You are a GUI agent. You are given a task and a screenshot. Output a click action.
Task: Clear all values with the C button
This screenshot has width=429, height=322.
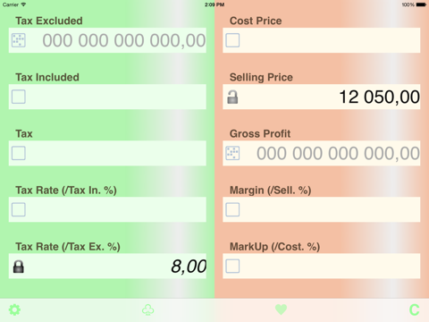[414, 309]
